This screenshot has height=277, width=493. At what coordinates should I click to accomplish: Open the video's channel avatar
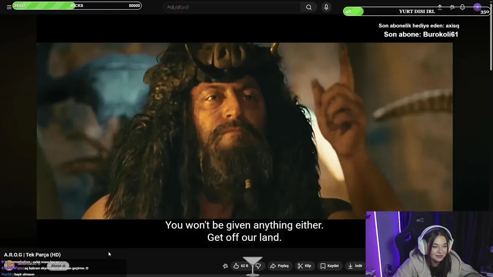tap(9, 265)
